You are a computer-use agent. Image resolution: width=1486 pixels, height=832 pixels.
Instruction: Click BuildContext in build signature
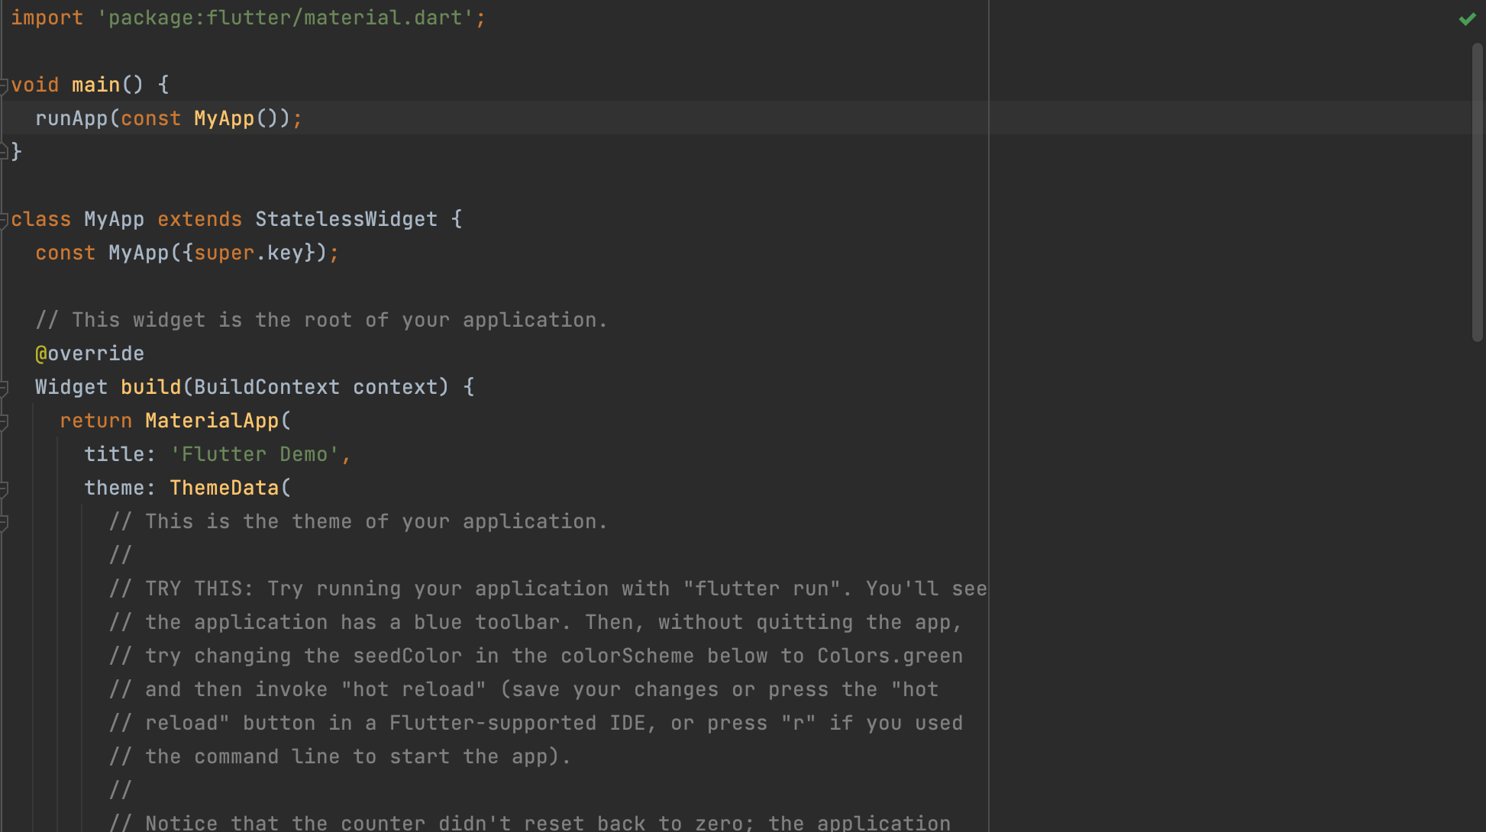(x=267, y=387)
